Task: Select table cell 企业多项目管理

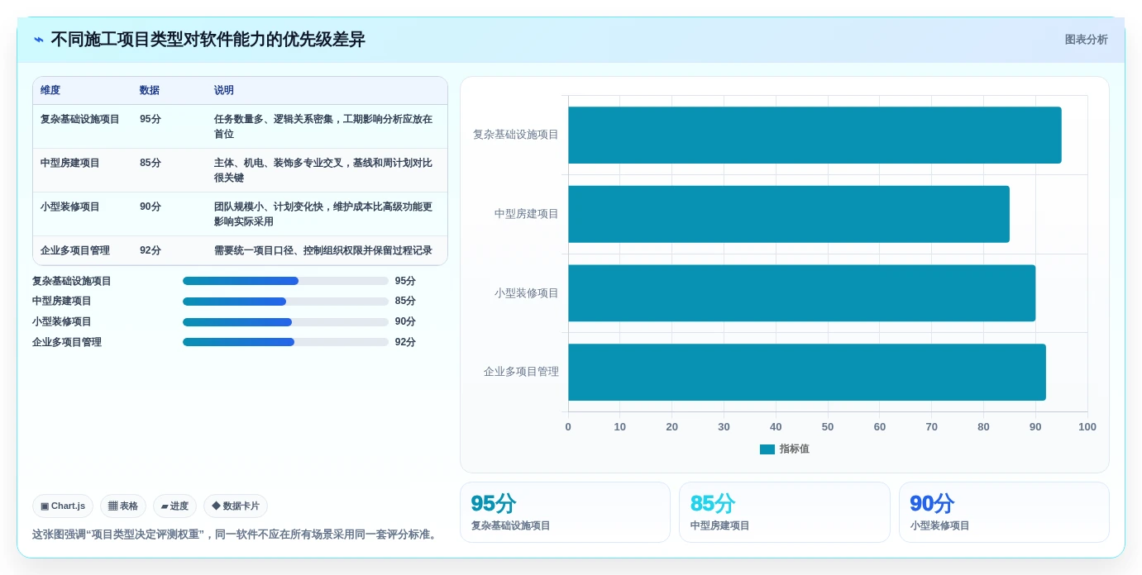Action: point(75,250)
